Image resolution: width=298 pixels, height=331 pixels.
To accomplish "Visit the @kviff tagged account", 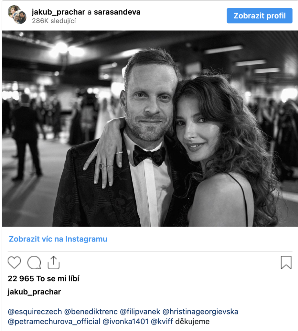I will (x=162, y=322).
